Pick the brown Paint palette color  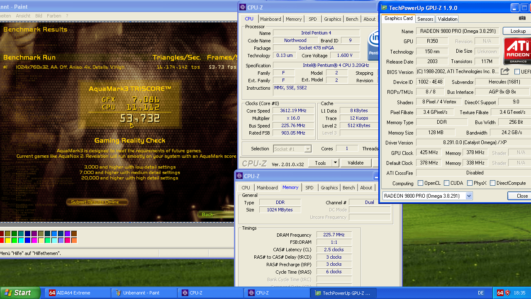pos(74,234)
